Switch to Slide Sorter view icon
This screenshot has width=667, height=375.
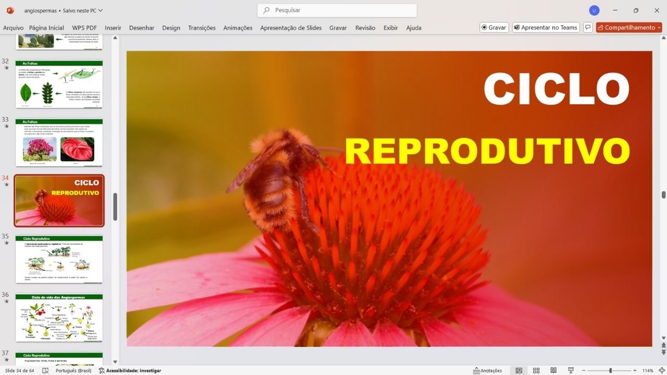(536, 370)
